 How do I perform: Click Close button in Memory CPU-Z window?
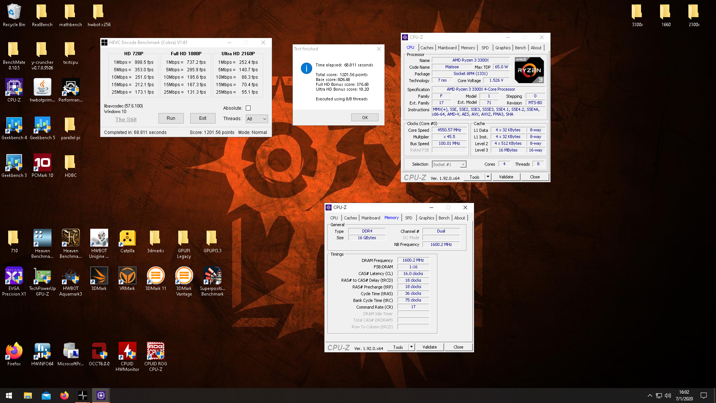pos(458,347)
